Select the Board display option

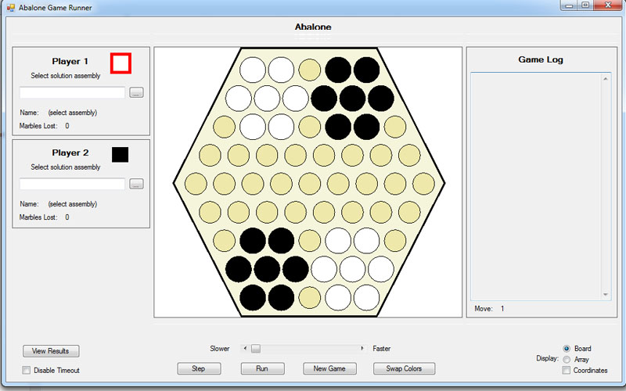(x=566, y=348)
